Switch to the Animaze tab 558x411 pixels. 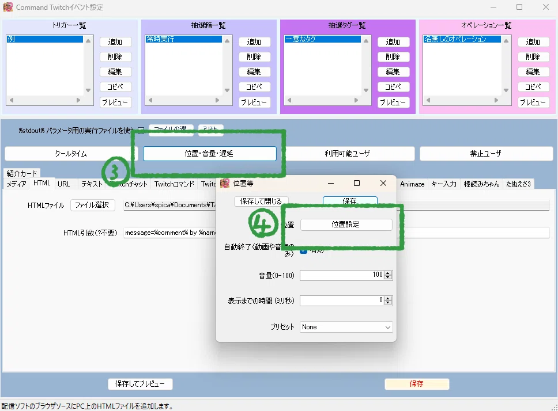[413, 184]
